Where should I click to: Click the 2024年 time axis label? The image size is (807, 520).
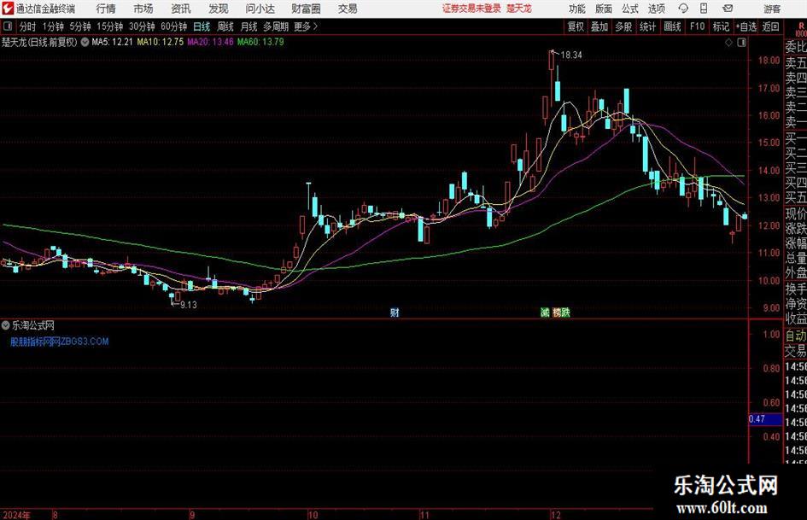click(16, 515)
